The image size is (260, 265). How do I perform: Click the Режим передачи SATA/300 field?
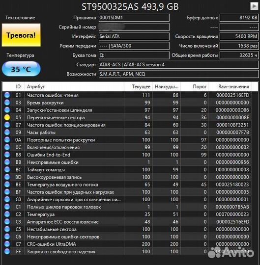pyautogui.click(x=134, y=46)
